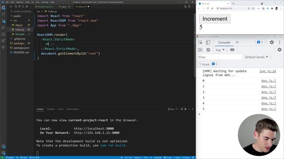Screen dimensions: 284x159
Task: Open the Run and Debug view
Action: tap(3, 27)
